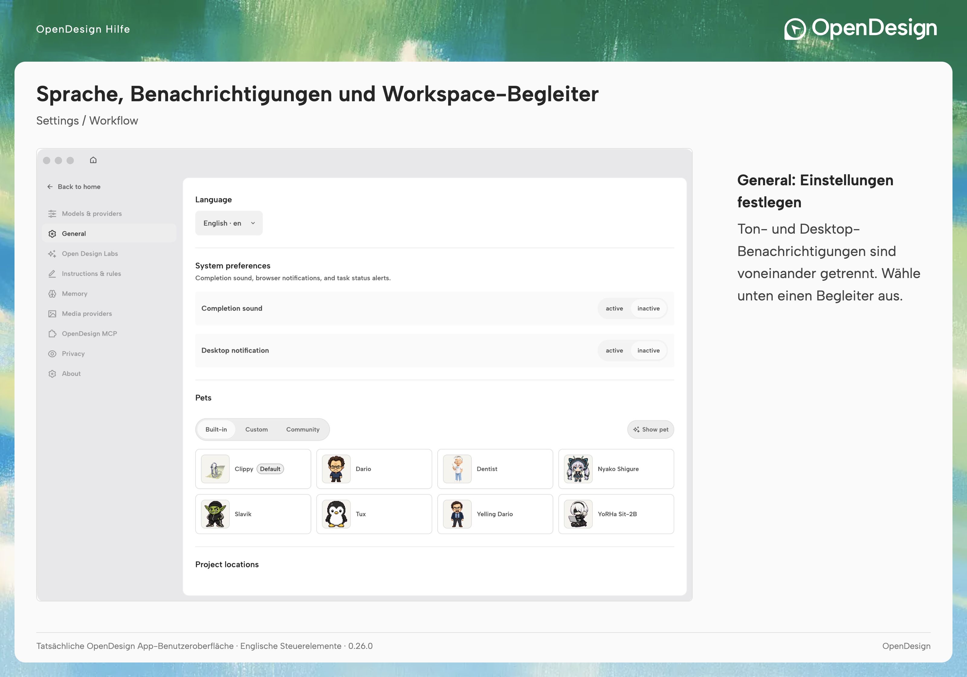Set Desktop notification to active
967x677 pixels.
(614, 351)
